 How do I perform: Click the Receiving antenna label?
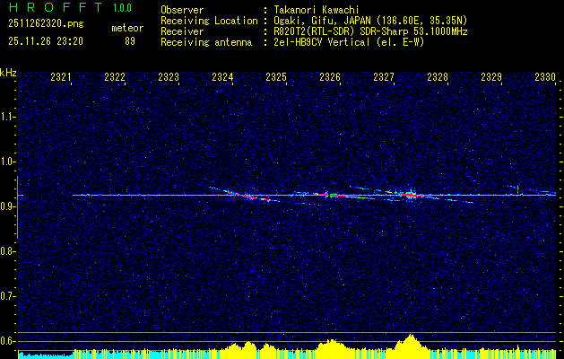point(206,42)
